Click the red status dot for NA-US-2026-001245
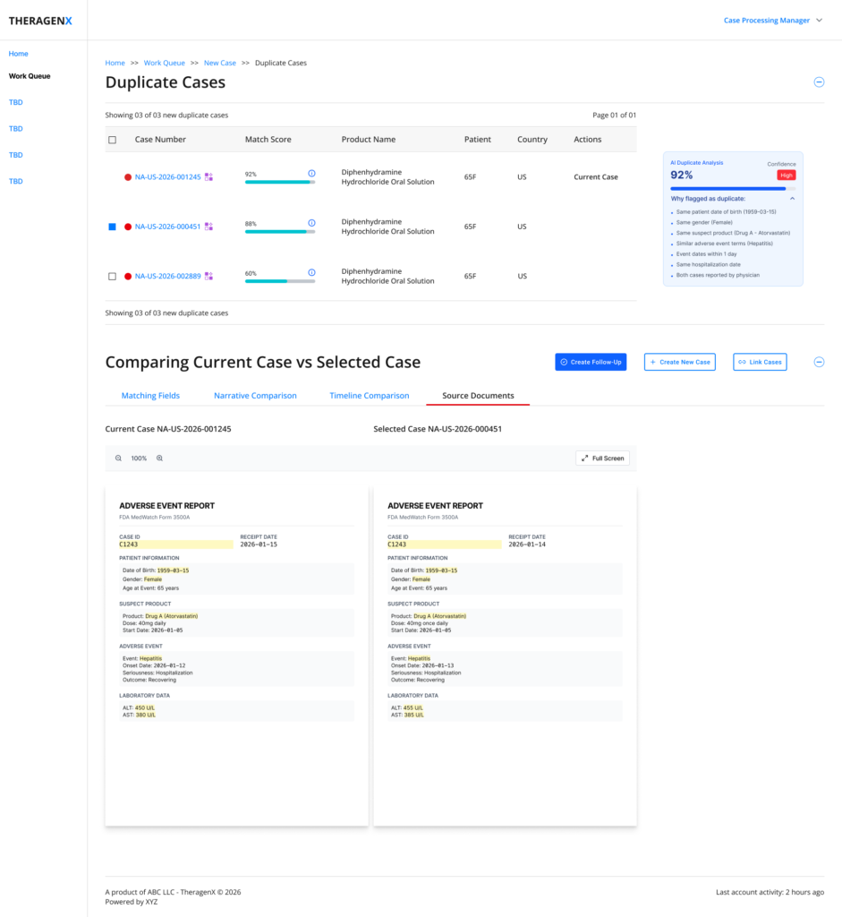Image resolution: width=842 pixels, height=917 pixels. point(127,177)
